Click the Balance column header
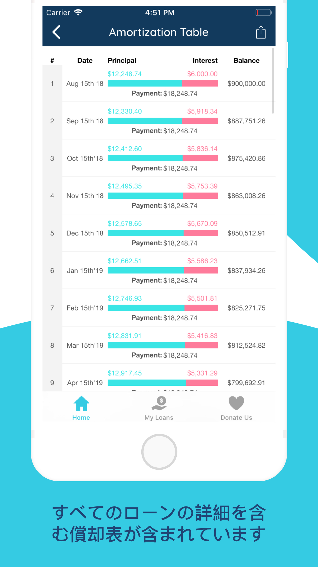The width and height of the screenshot is (318, 567). tap(246, 61)
